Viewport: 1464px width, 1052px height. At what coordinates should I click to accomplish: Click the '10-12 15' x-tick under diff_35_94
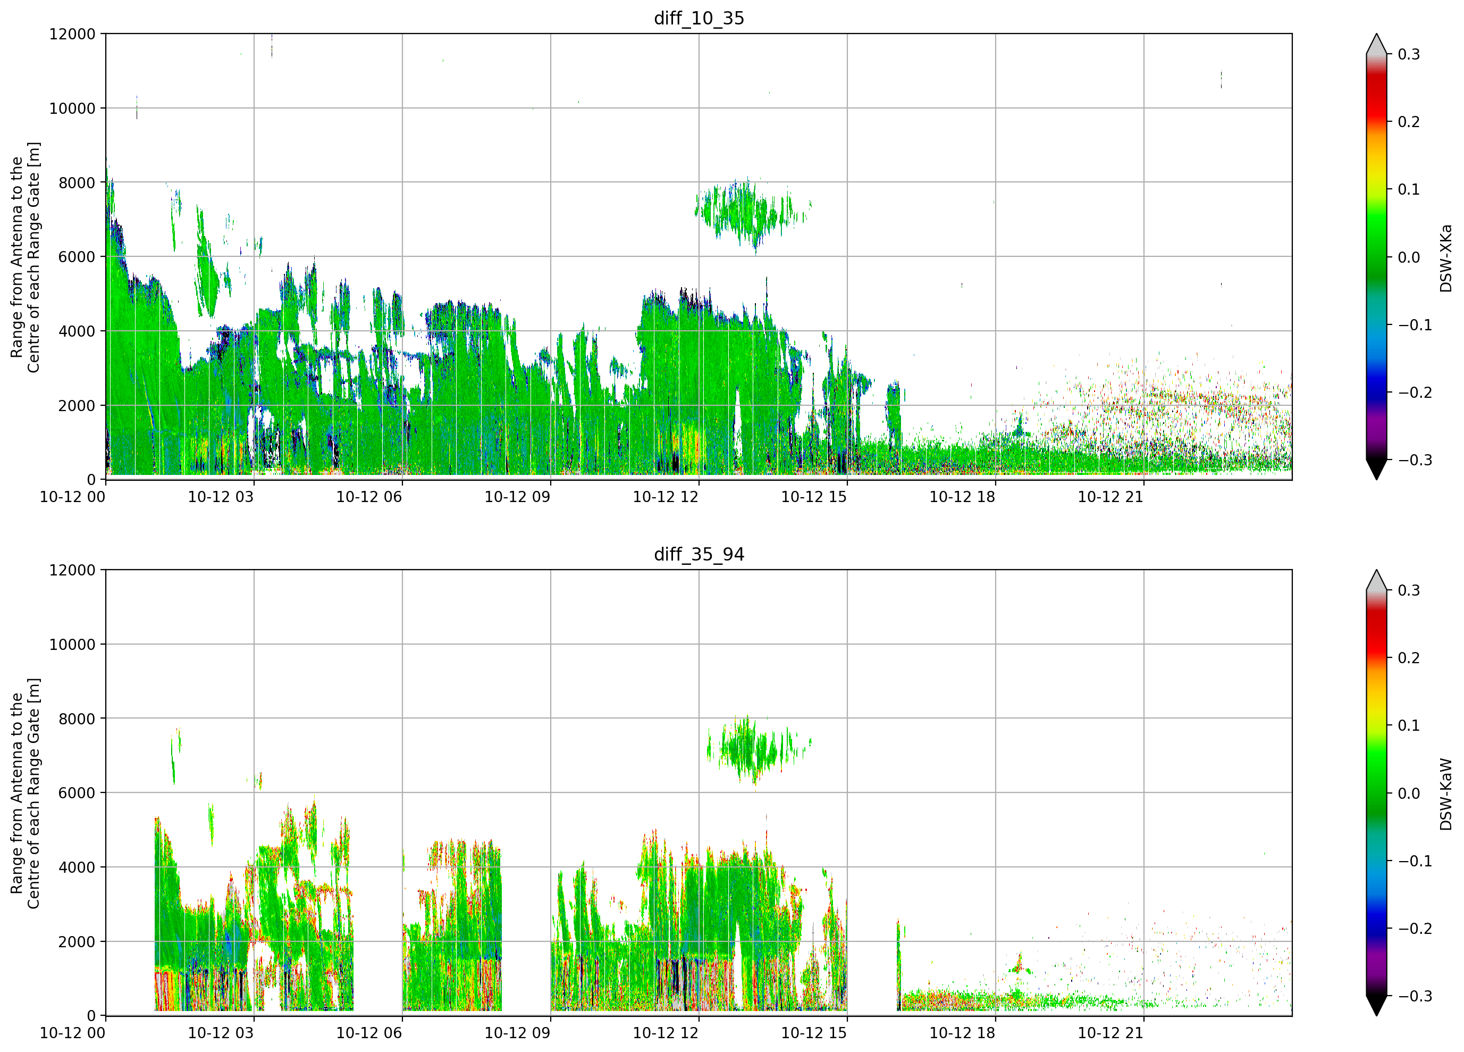coord(814,1033)
